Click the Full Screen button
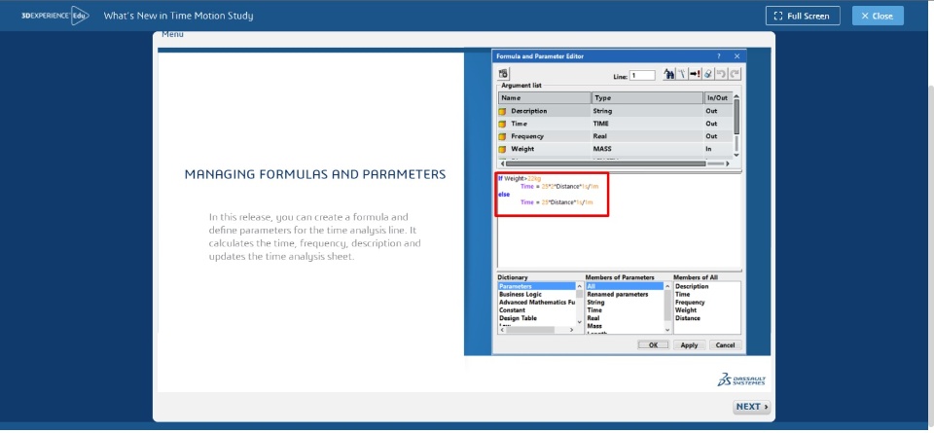 click(803, 17)
